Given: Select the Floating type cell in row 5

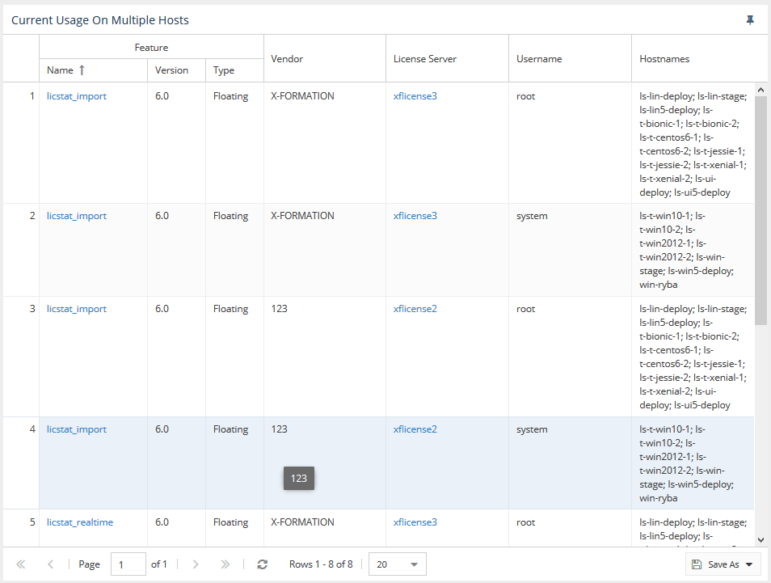Looking at the screenshot, I should pyautogui.click(x=234, y=528).
